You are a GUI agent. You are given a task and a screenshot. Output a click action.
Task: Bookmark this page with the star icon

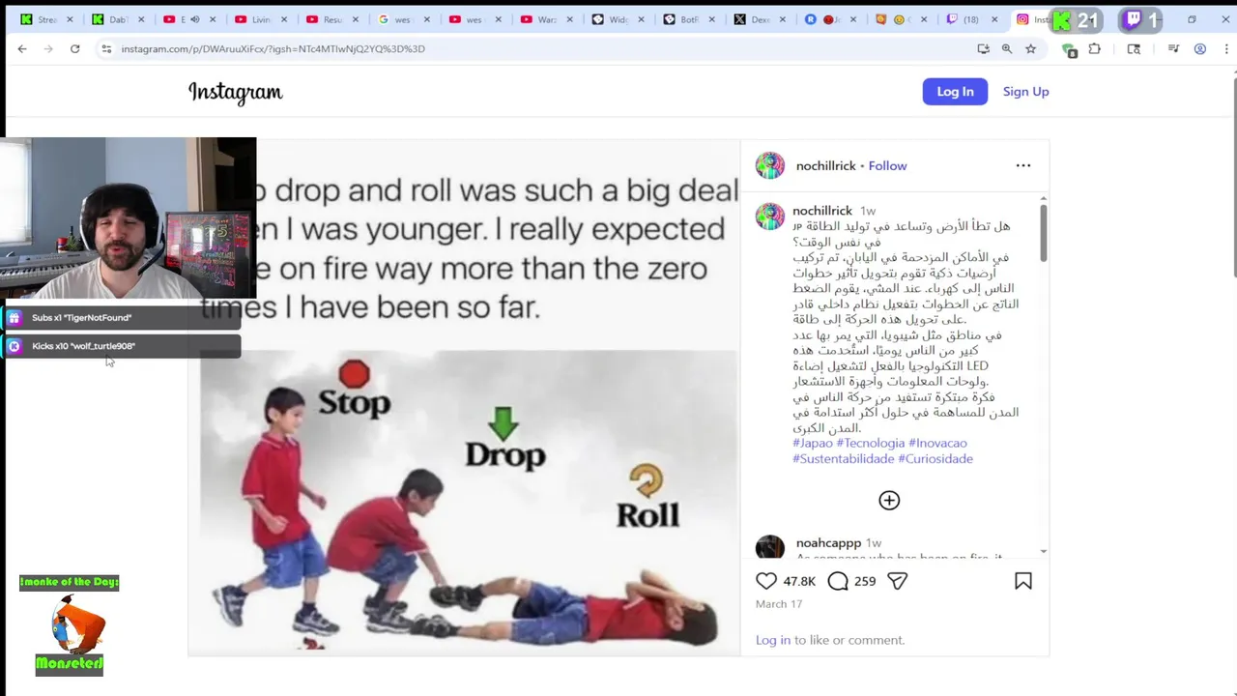pyautogui.click(x=1031, y=48)
